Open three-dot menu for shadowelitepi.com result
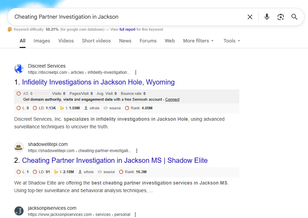This screenshot has width=308, height=218. coord(137,151)
